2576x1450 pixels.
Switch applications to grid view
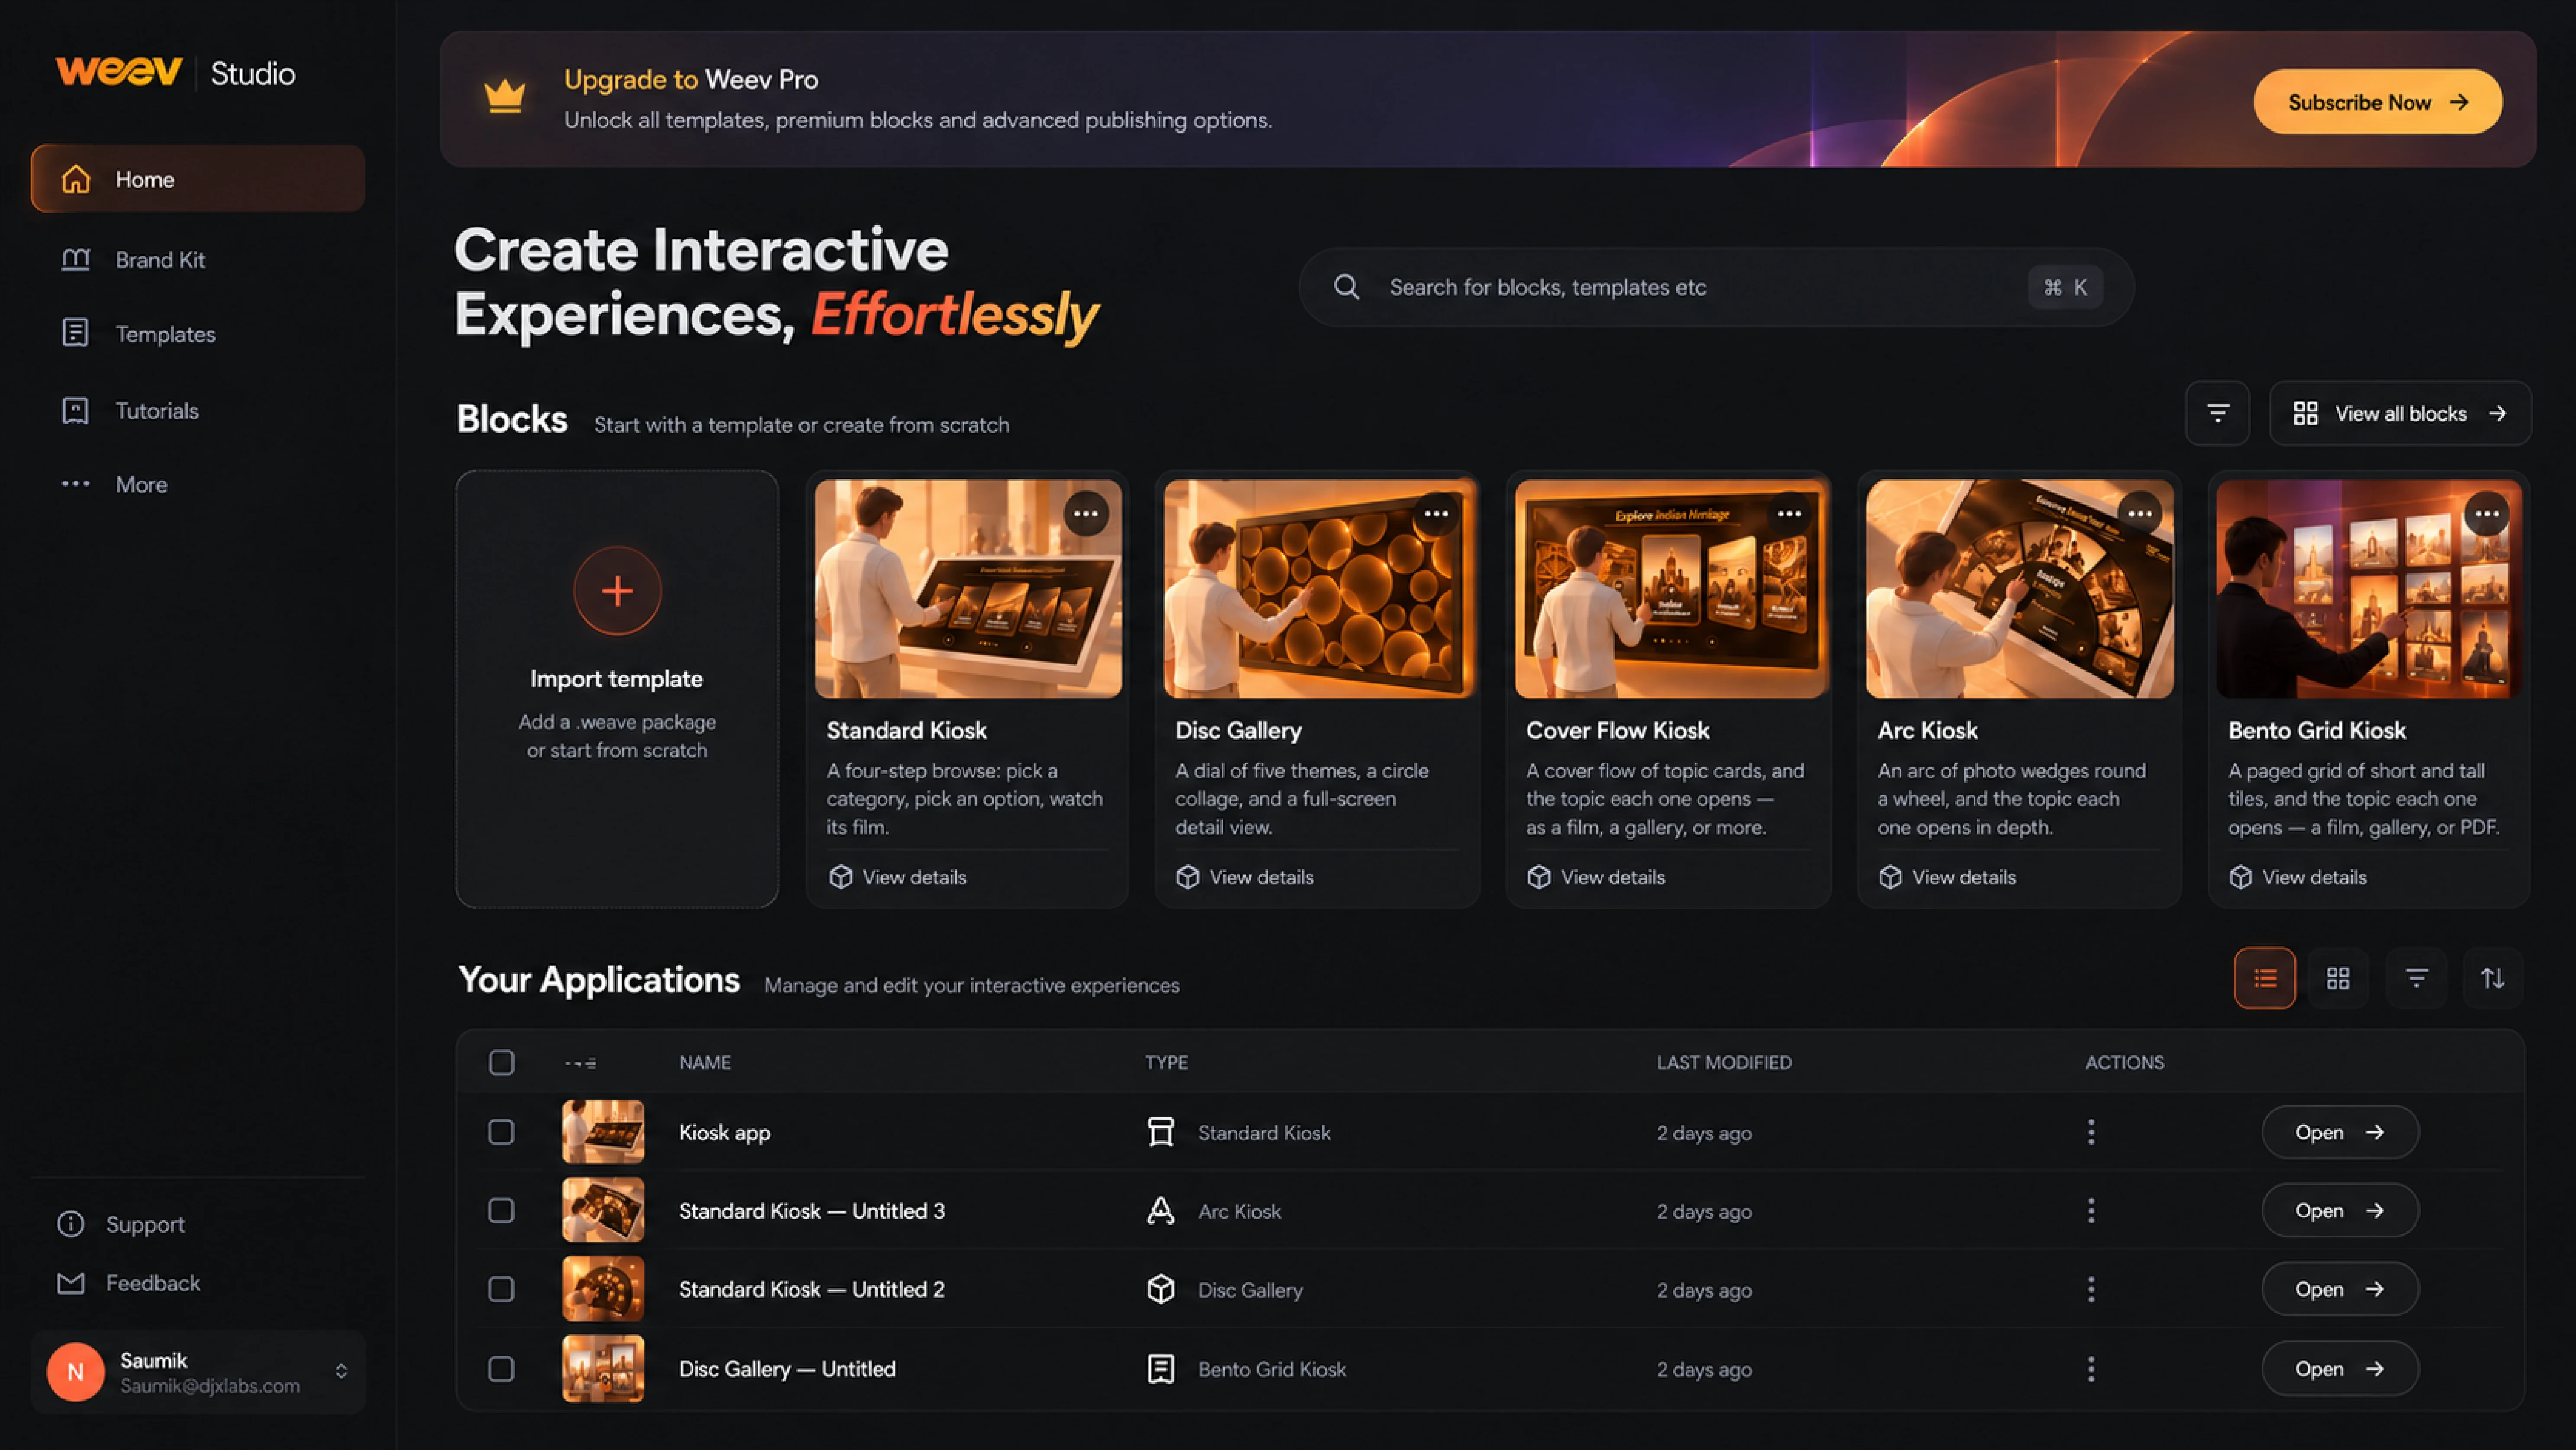[2338, 978]
